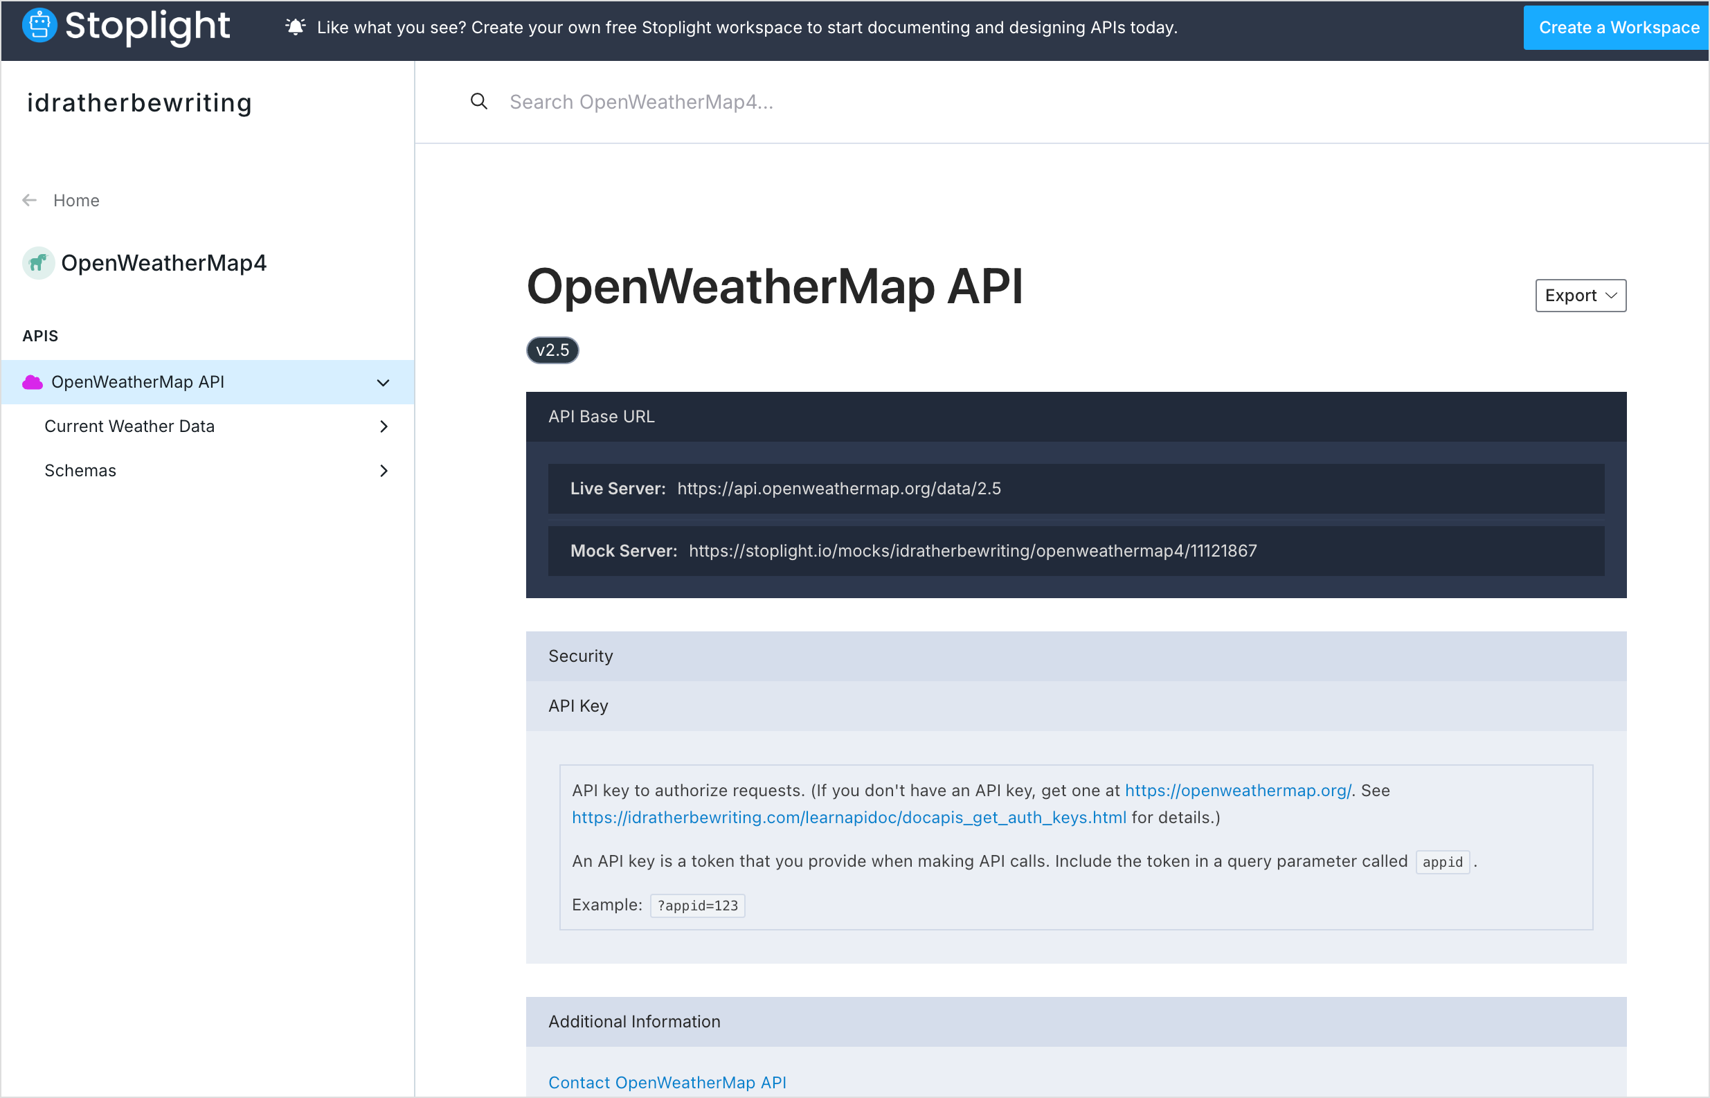Expand the Schemas chevron
Image resolution: width=1710 pixels, height=1098 pixels.
(384, 471)
